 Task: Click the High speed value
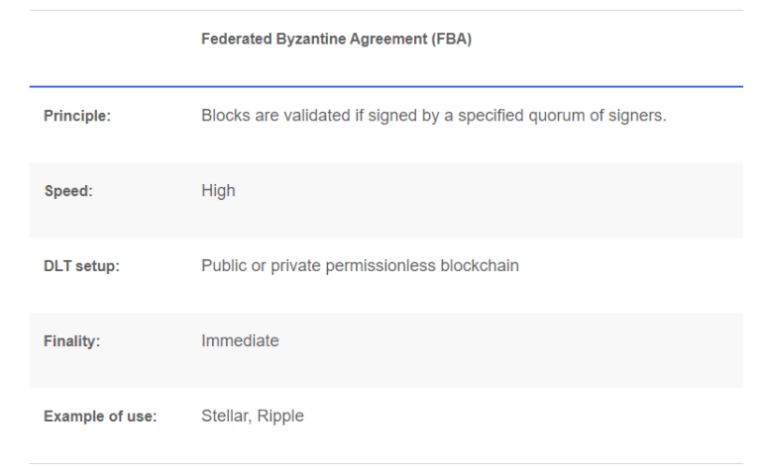tap(218, 191)
